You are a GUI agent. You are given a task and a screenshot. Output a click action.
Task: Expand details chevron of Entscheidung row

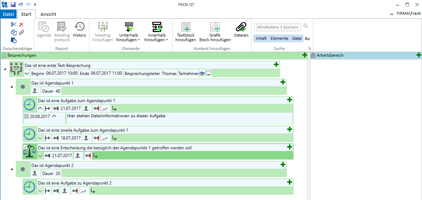point(40,156)
